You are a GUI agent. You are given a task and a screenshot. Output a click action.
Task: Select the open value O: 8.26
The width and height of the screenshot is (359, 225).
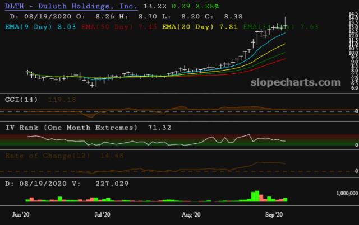[95, 16]
